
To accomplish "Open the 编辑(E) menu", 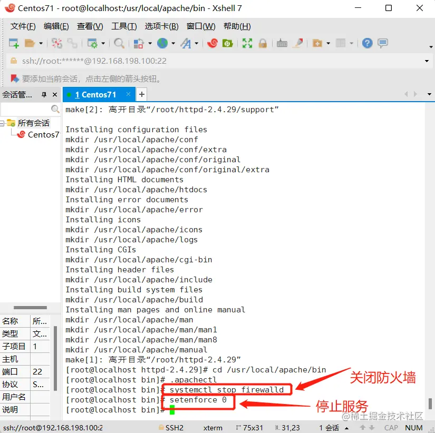I will [x=56, y=26].
